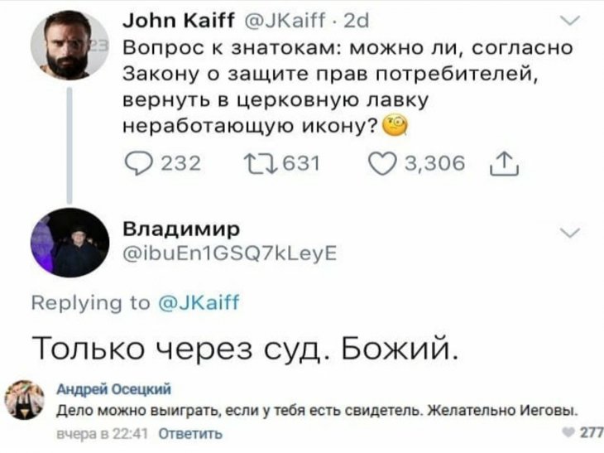Open John Kaiff's profile avatar
Image resolution: width=604 pixels, height=453 pixels.
(x=70, y=45)
